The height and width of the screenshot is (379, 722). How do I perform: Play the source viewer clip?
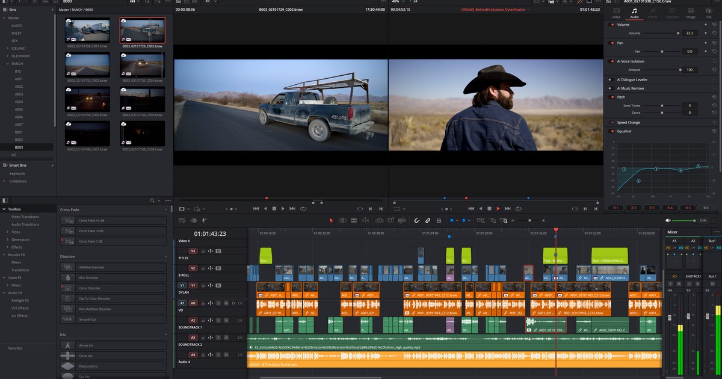pos(283,208)
